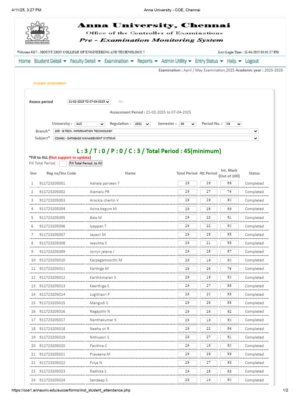Click Att Period field for Nanthakumar K

click(209, 320)
